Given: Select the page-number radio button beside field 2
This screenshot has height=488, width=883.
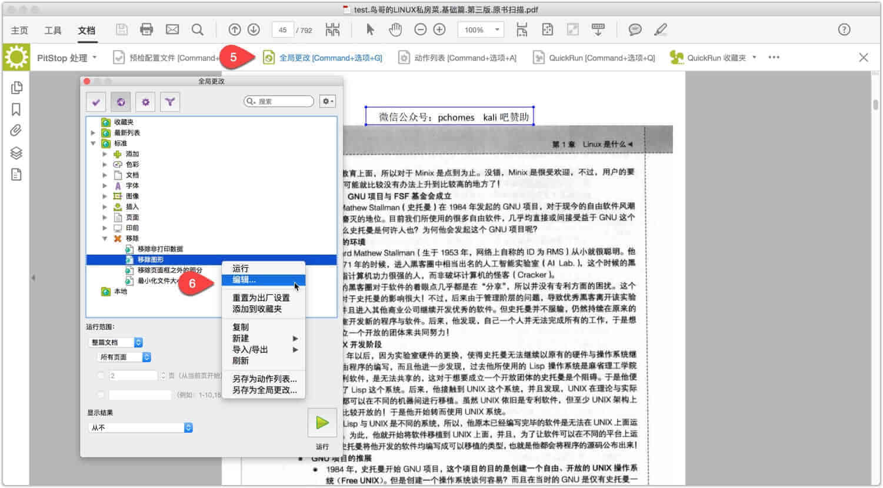Looking at the screenshot, I should [x=101, y=375].
